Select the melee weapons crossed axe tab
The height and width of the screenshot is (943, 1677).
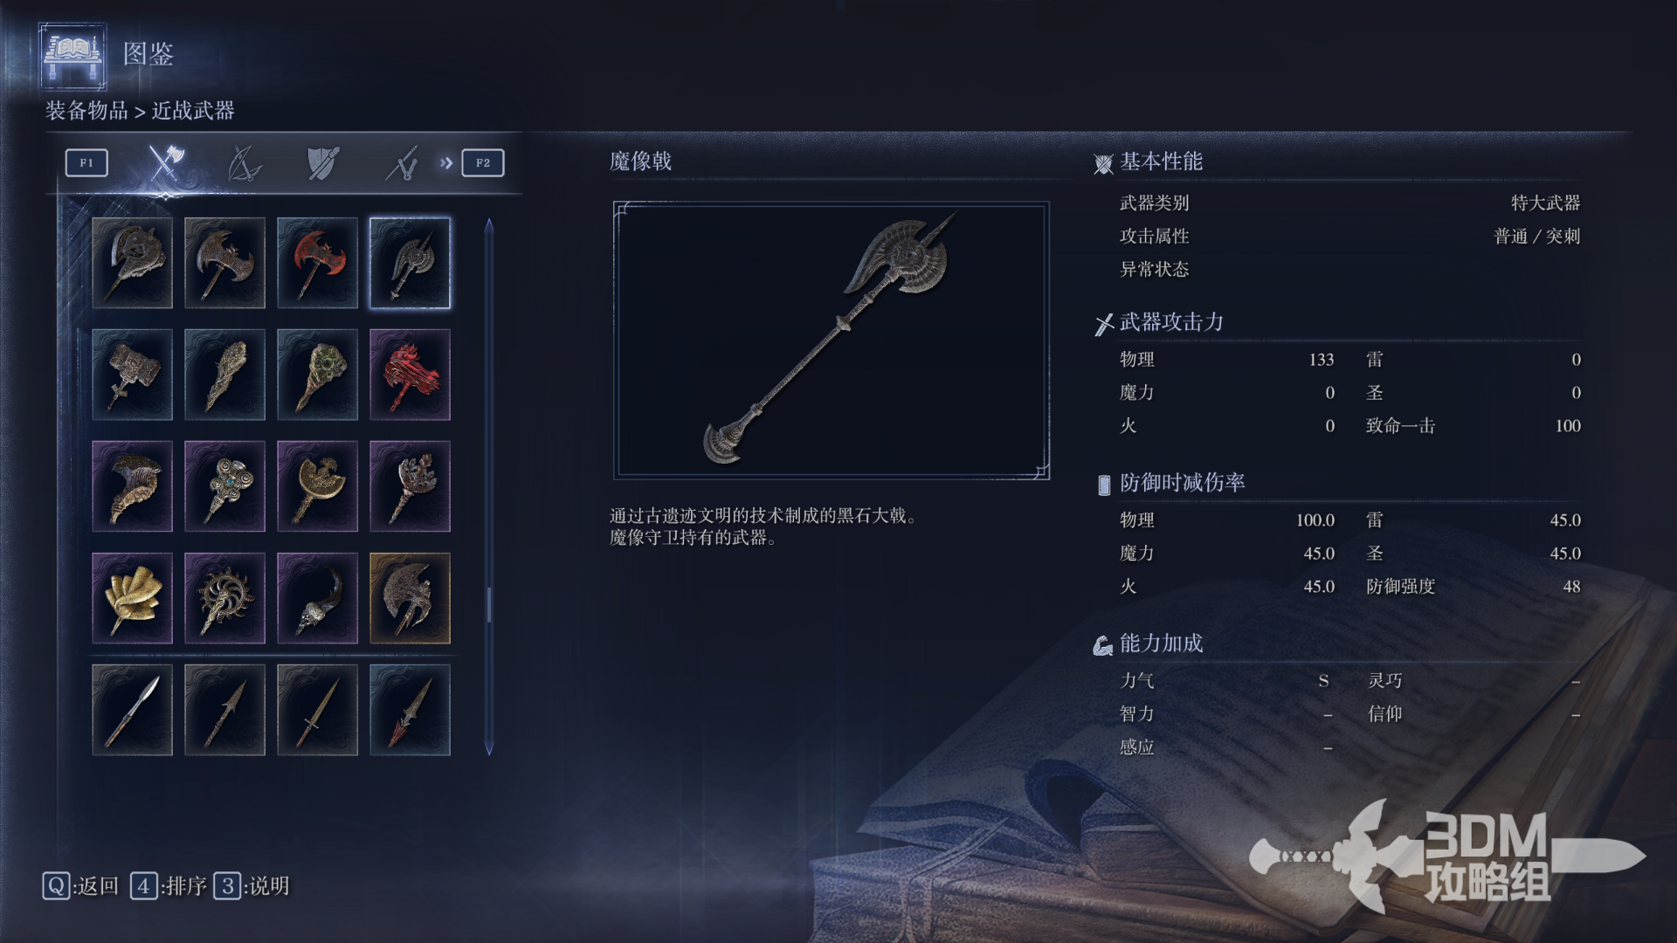point(166,163)
